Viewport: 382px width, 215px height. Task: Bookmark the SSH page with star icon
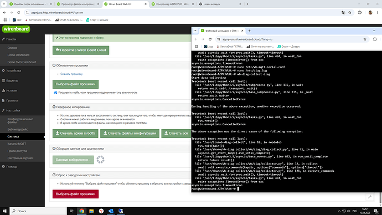coord(365,39)
